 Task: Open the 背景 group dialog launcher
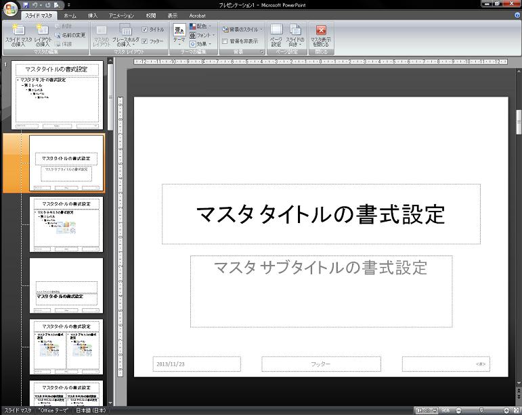tap(261, 52)
